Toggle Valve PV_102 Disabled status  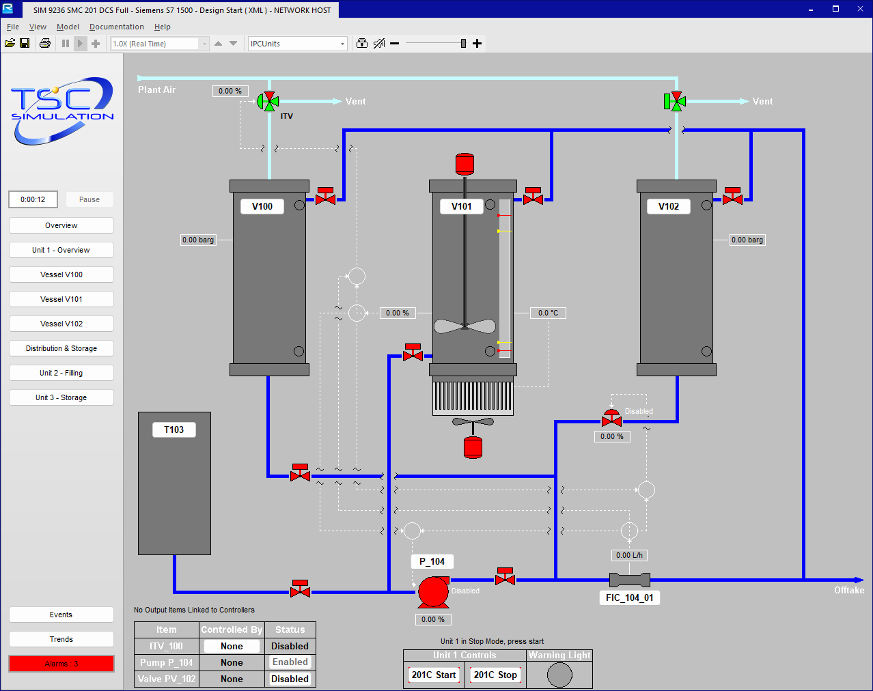click(x=290, y=679)
